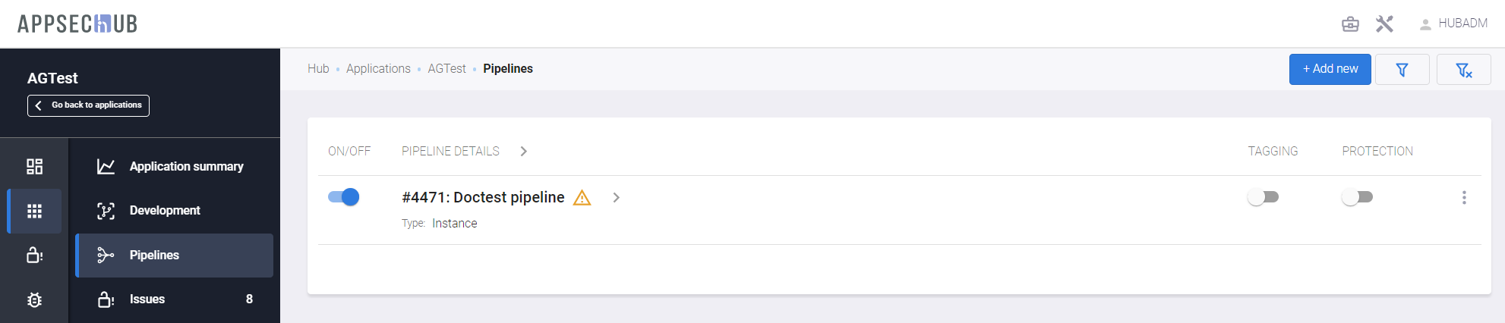This screenshot has width=1505, height=323.
Task: Open Application summary in the sidebar
Action: pyautogui.click(x=186, y=166)
